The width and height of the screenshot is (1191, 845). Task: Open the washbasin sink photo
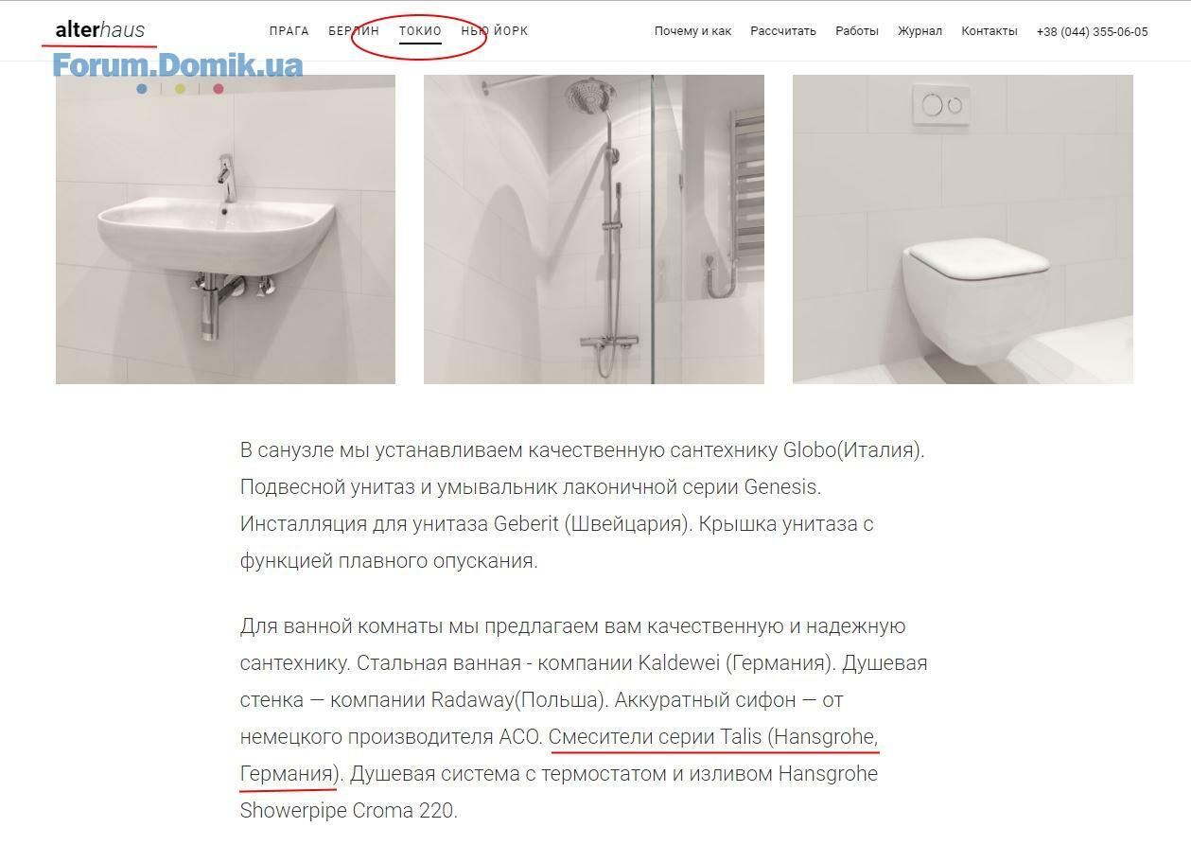pos(225,229)
